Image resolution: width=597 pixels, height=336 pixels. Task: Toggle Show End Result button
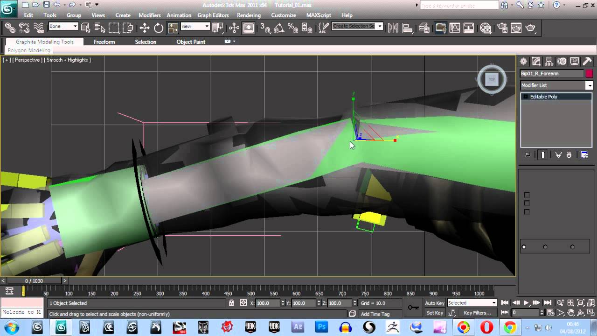coord(542,155)
